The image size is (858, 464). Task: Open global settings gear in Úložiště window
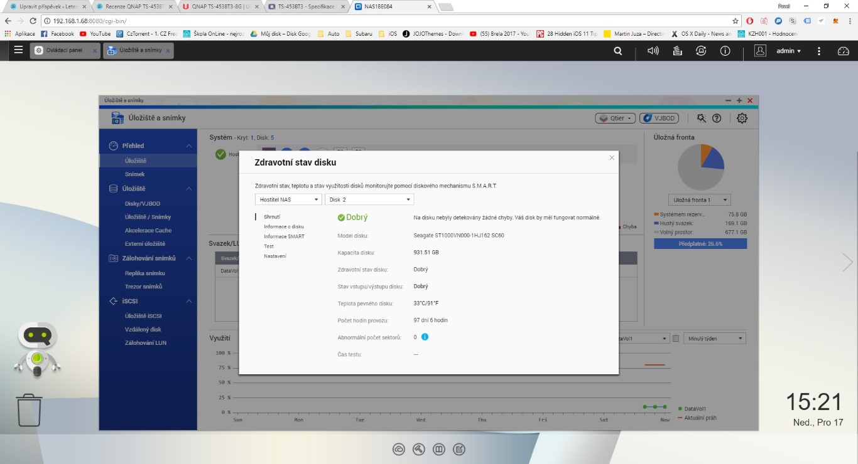click(x=742, y=118)
